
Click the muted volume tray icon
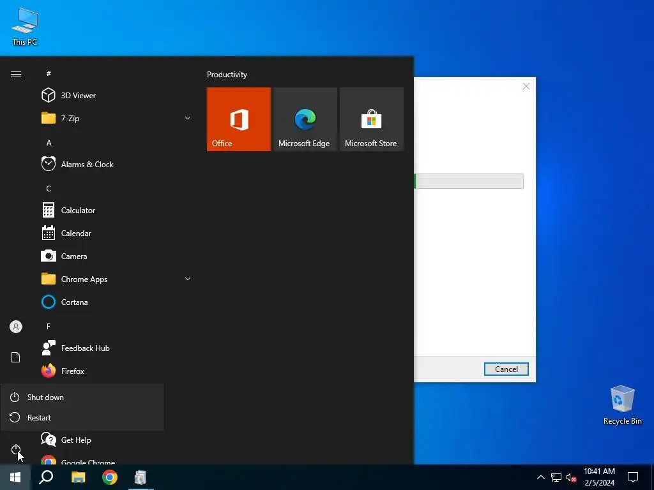tap(572, 477)
